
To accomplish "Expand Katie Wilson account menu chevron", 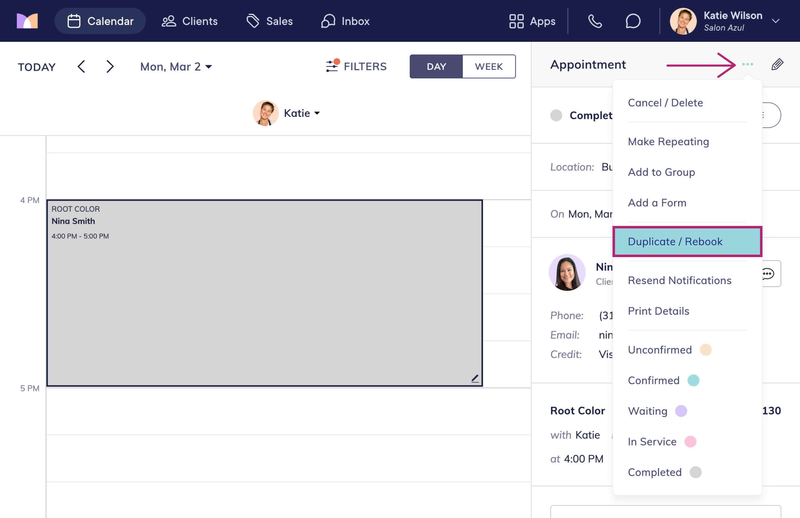I will click(776, 21).
